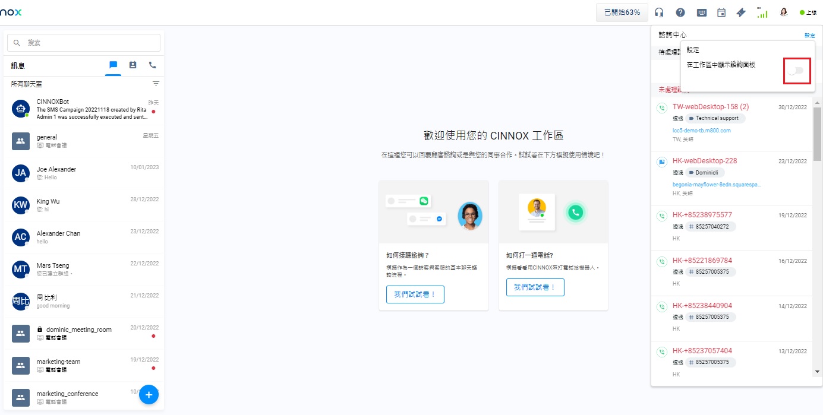Open enquiry HK-+85238975577
The height and width of the screenshot is (415, 823).
point(702,215)
